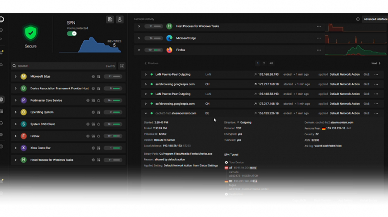Click the grid icon in Xbox Game Bar row
This screenshot has width=388, height=217.
tap(99, 148)
